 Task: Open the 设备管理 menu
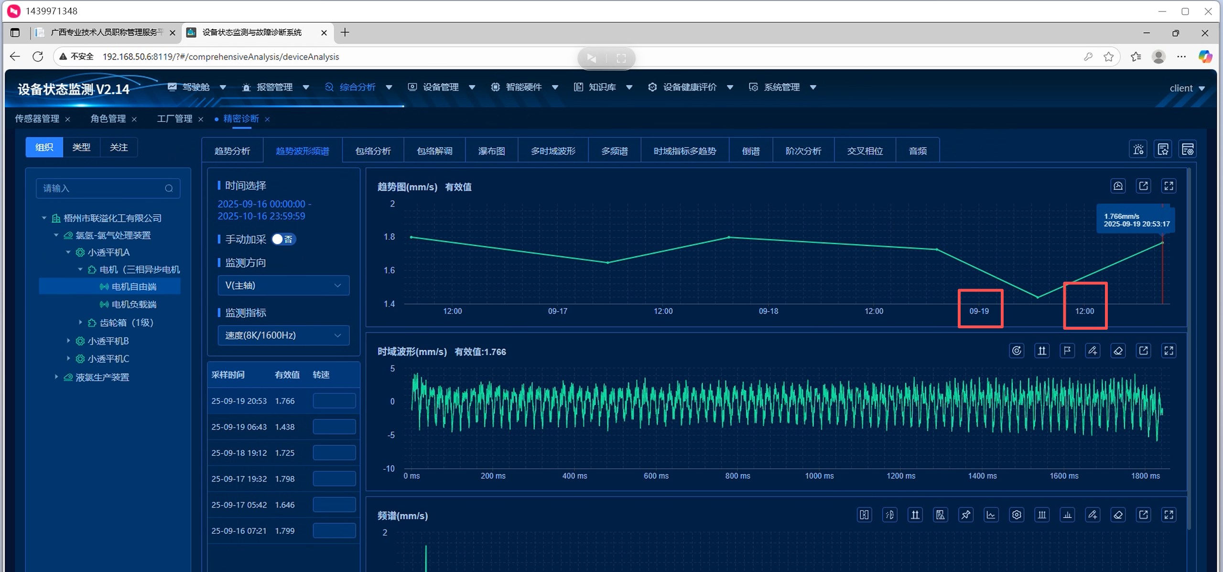point(440,87)
